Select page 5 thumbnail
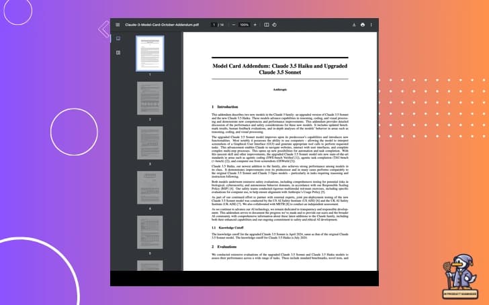Image resolution: width=489 pixels, height=305 pixels. pos(150,232)
